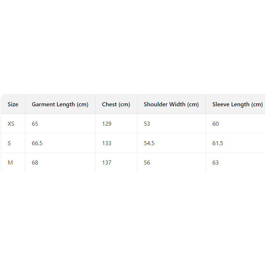Click the Size column header
265x265 pixels.
[13, 104]
